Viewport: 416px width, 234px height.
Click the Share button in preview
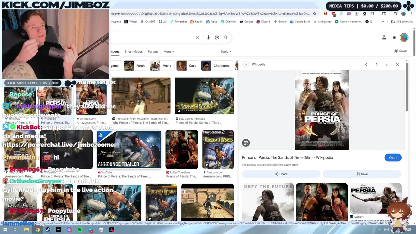tap(281, 174)
